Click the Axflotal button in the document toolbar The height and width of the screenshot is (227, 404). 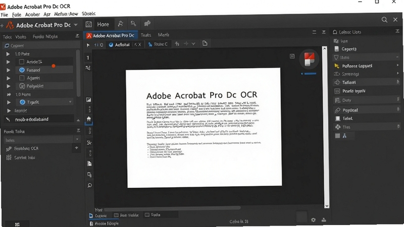point(119,44)
